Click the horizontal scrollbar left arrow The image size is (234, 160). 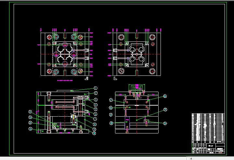coord(191,159)
